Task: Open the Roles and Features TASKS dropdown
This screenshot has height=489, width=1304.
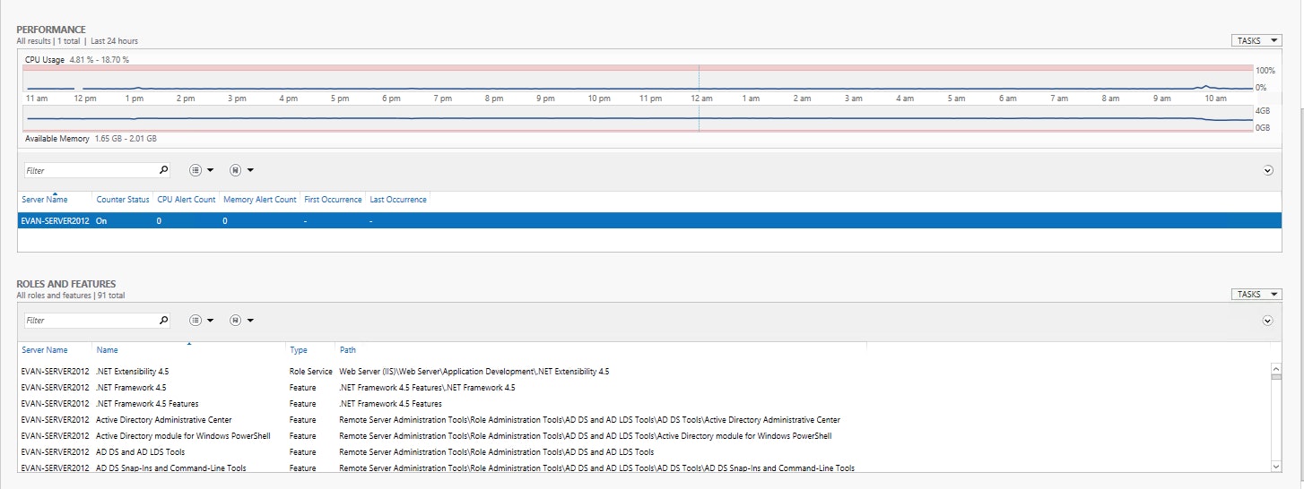Action: (x=1256, y=294)
